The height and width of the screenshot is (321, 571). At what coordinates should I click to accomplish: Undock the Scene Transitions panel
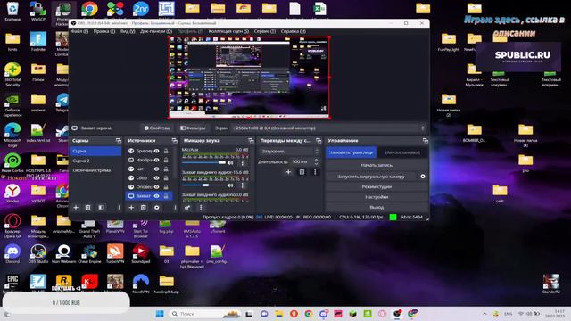(319, 141)
